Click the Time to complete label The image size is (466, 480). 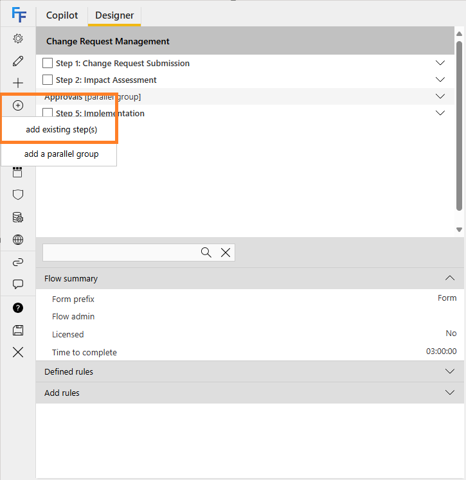84,352
